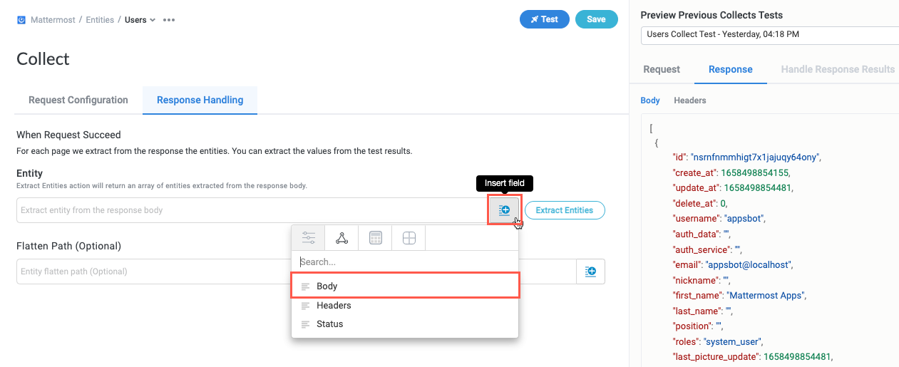This screenshot has height=367, width=899.
Task: Switch to Request Configuration tab
Action: 78,100
